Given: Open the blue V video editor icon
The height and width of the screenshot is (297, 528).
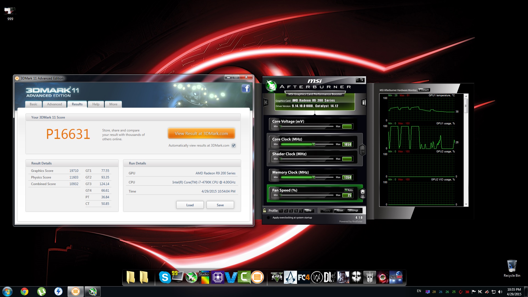Looking at the screenshot, I should coord(231,277).
